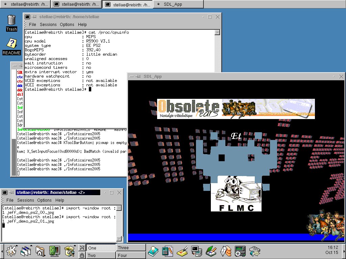Switch to virtual desktop Four
346x259 pixels.
tap(131, 255)
